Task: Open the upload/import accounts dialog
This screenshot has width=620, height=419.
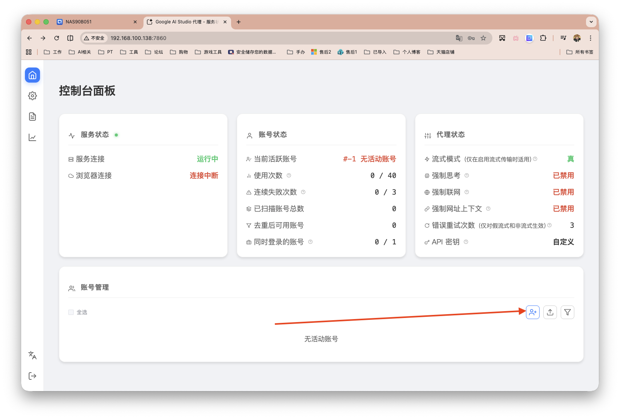Action: [x=550, y=312]
